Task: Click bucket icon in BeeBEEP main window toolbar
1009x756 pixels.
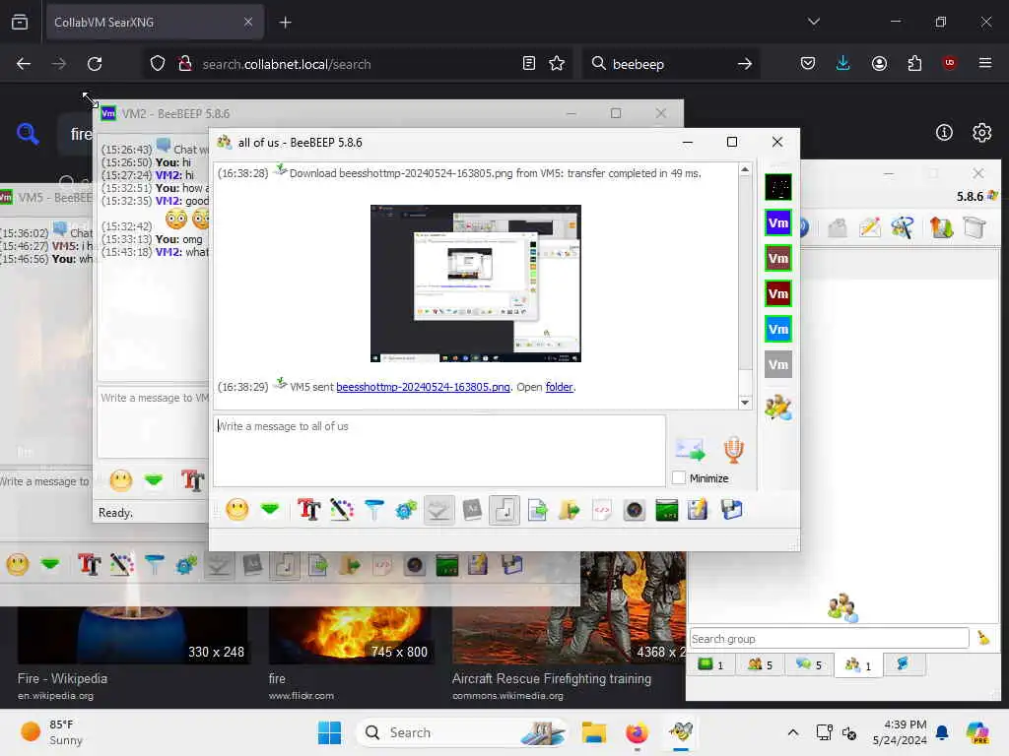Action: tap(975, 227)
